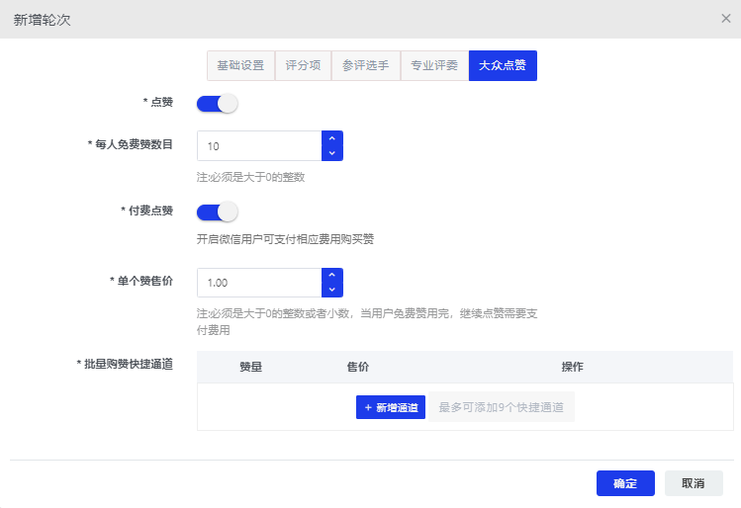Go to the 参评选手 tab
741x508 pixels.
pyautogui.click(x=366, y=65)
